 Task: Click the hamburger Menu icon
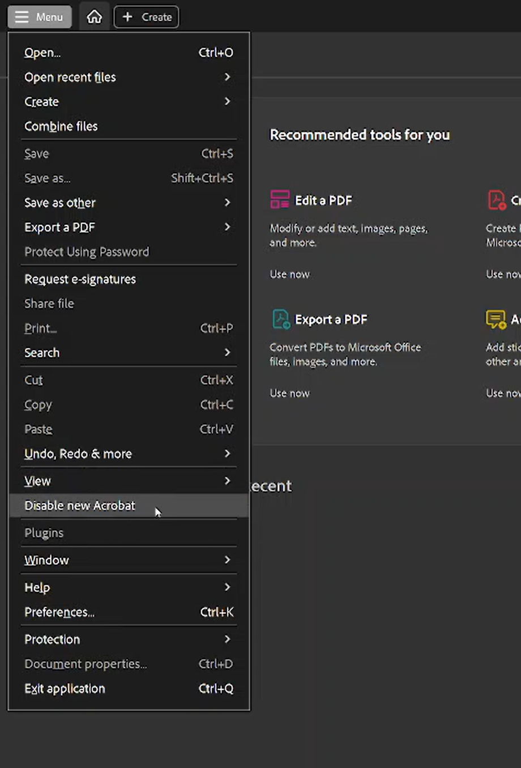22,16
